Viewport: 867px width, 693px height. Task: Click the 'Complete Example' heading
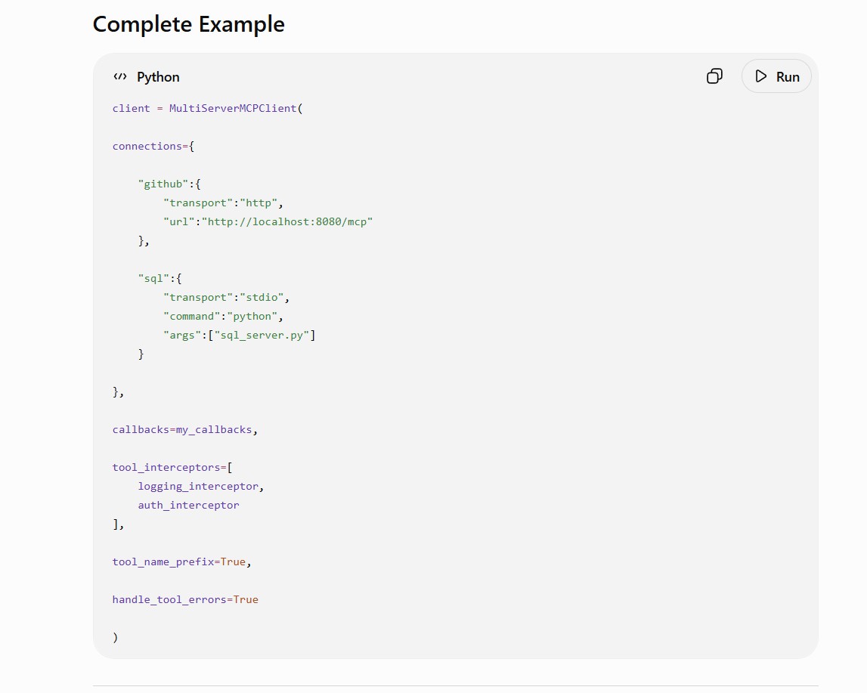[x=188, y=24]
